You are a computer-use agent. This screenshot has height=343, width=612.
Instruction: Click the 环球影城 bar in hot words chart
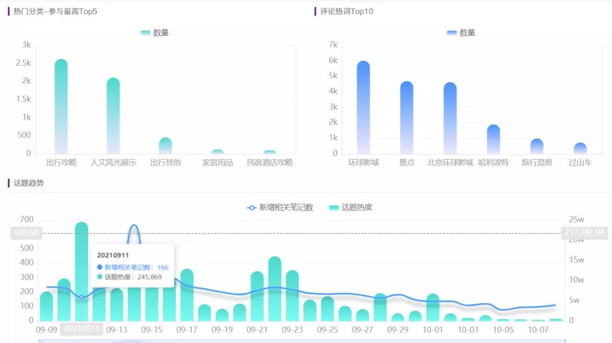pos(363,107)
